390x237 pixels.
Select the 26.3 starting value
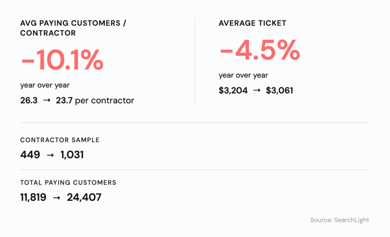pos(29,101)
